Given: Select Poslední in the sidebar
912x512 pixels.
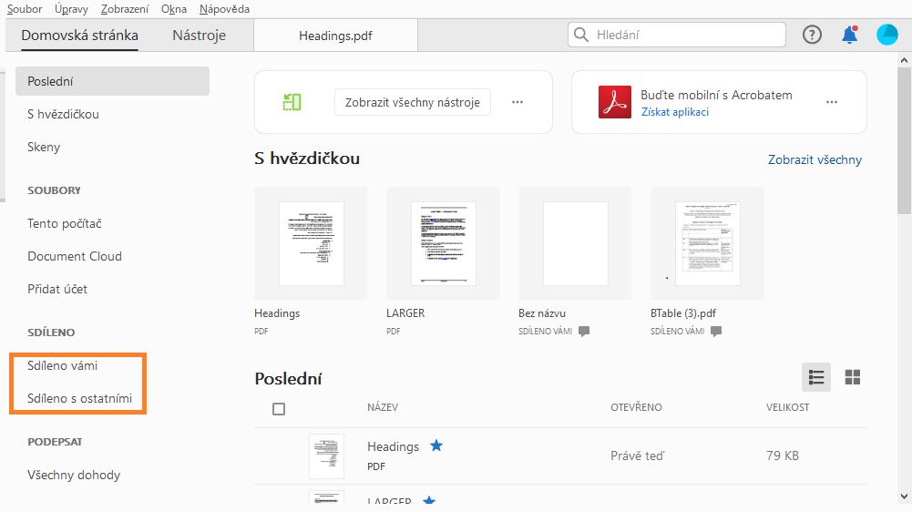Looking at the screenshot, I should [x=112, y=81].
